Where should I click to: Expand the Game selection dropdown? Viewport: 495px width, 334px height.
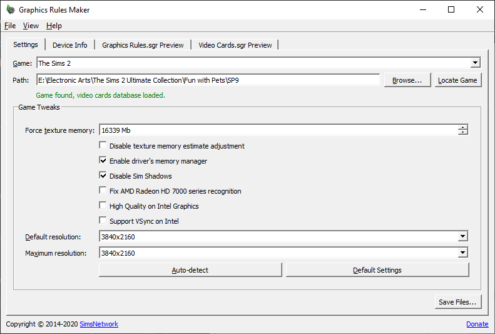[475, 63]
